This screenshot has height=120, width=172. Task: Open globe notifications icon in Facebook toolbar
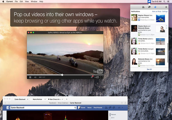click(x=114, y=107)
